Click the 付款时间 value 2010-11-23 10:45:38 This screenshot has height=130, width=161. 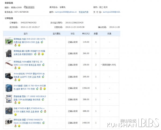click(x=75, y=27)
